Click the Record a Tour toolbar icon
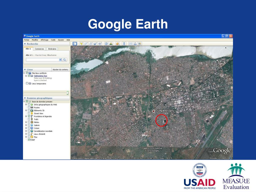 100,43
